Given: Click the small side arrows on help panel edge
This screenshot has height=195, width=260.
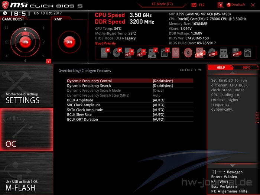Looking at the screenshot, I should 257,123.
